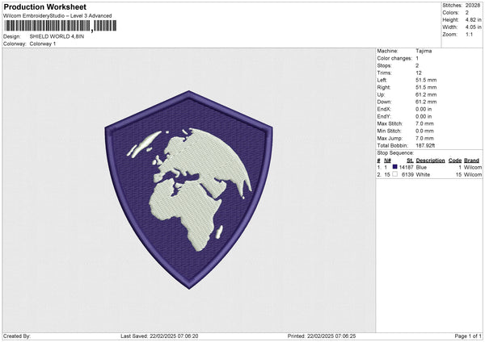
Task: Select Left value 51.5 mm
Action: (426, 80)
